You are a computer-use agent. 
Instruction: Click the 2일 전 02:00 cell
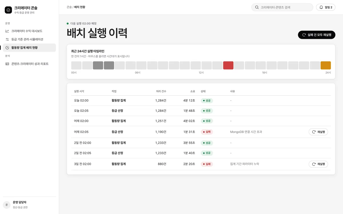(x=83, y=143)
